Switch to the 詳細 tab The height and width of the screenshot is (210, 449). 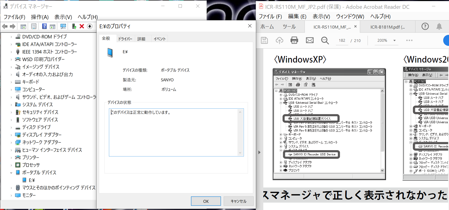click(x=141, y=39)
